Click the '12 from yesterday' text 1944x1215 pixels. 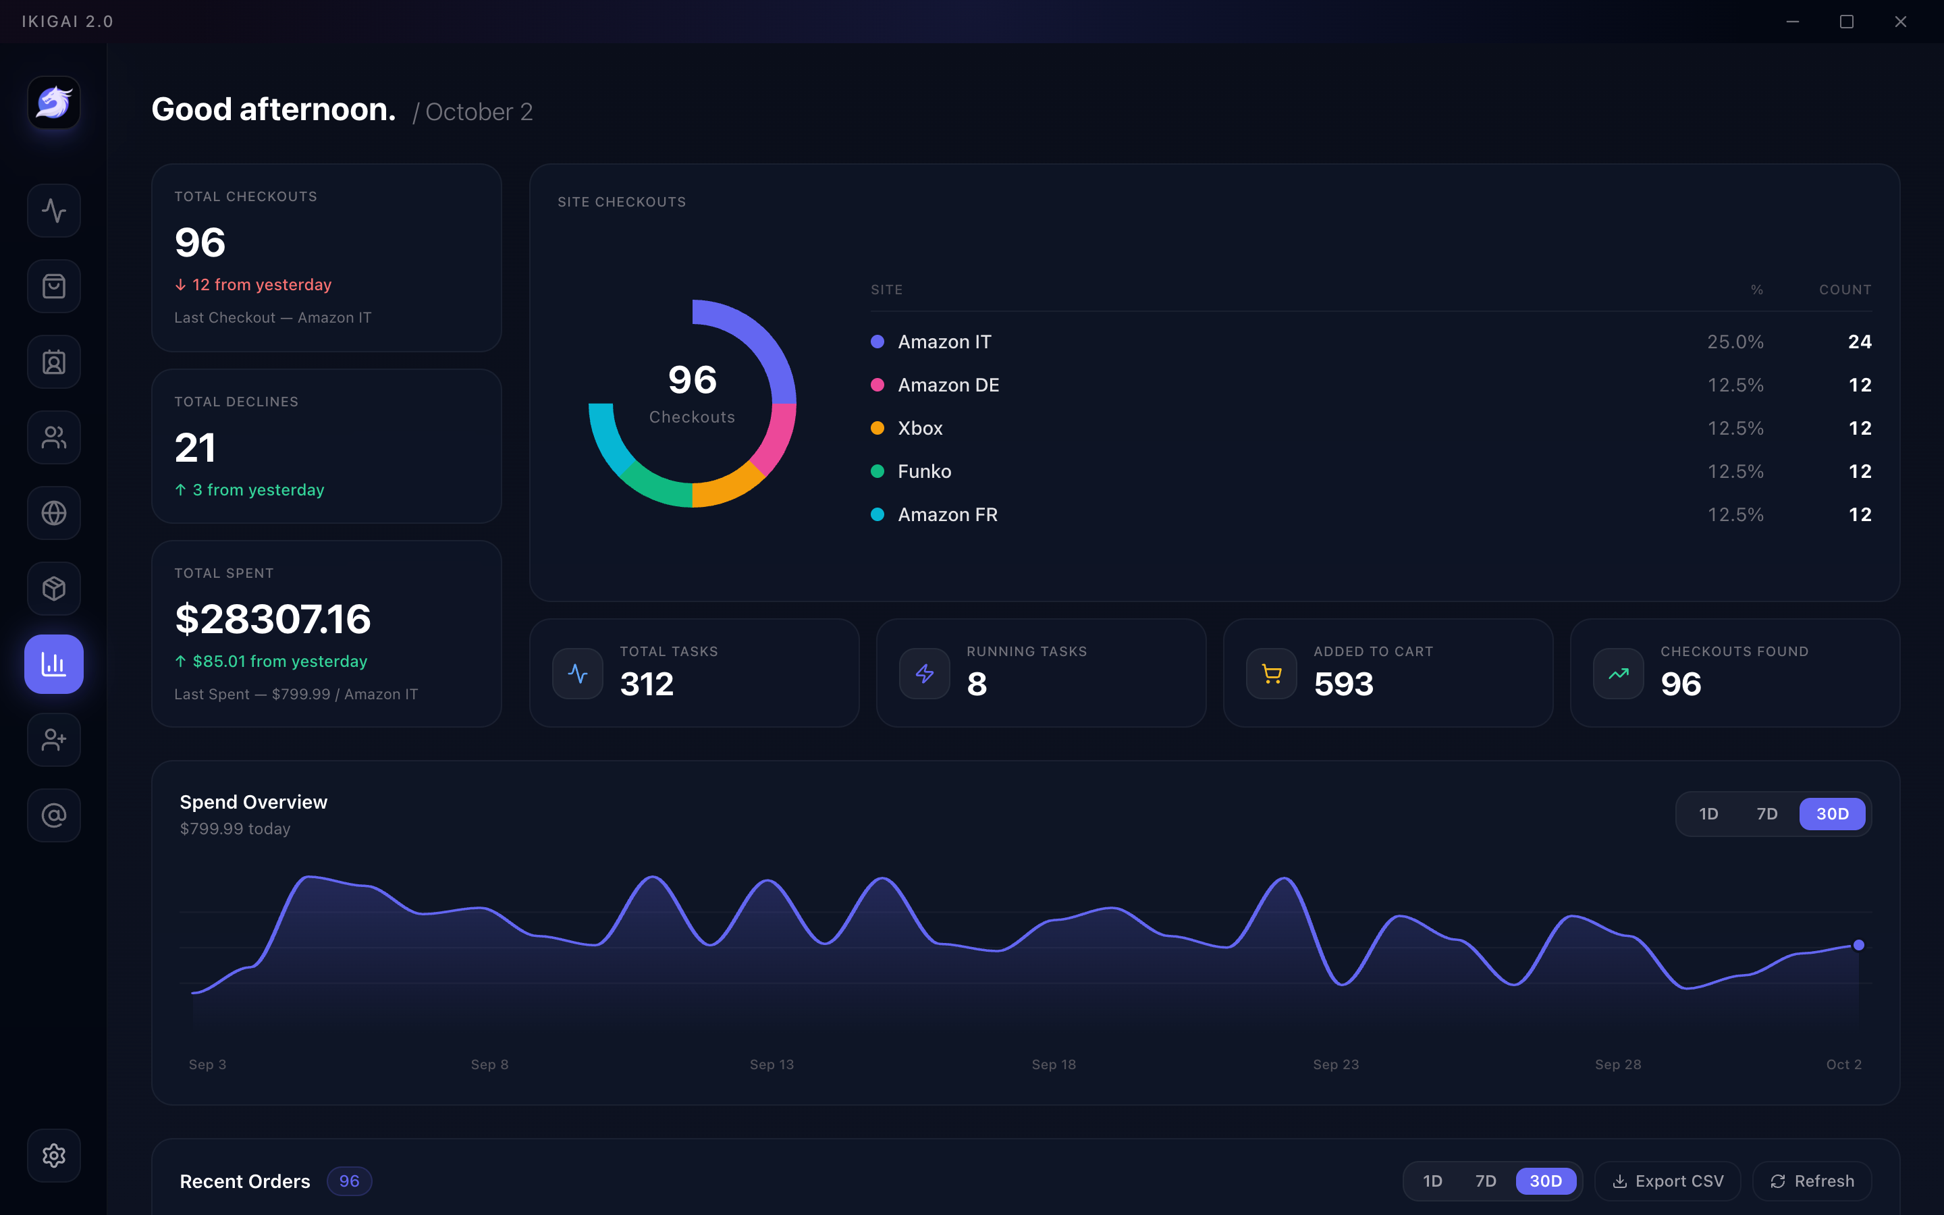[262, 284]
